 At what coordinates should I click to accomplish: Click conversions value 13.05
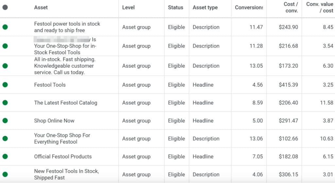click(x=256, y=66)
